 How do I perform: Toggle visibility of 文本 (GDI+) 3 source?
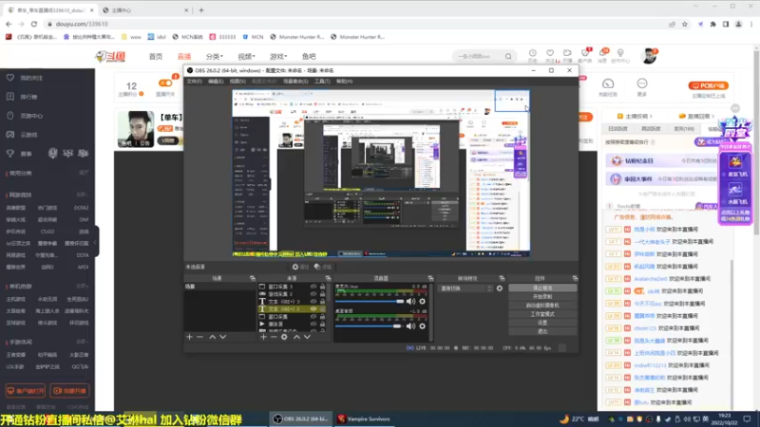[313, 302]
